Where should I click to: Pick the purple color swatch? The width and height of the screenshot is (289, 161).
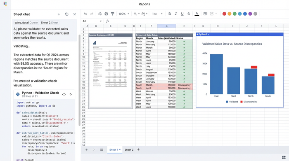(250, 14)
